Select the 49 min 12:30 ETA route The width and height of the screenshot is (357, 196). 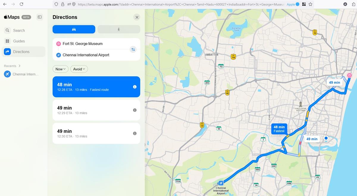(96, 133)
